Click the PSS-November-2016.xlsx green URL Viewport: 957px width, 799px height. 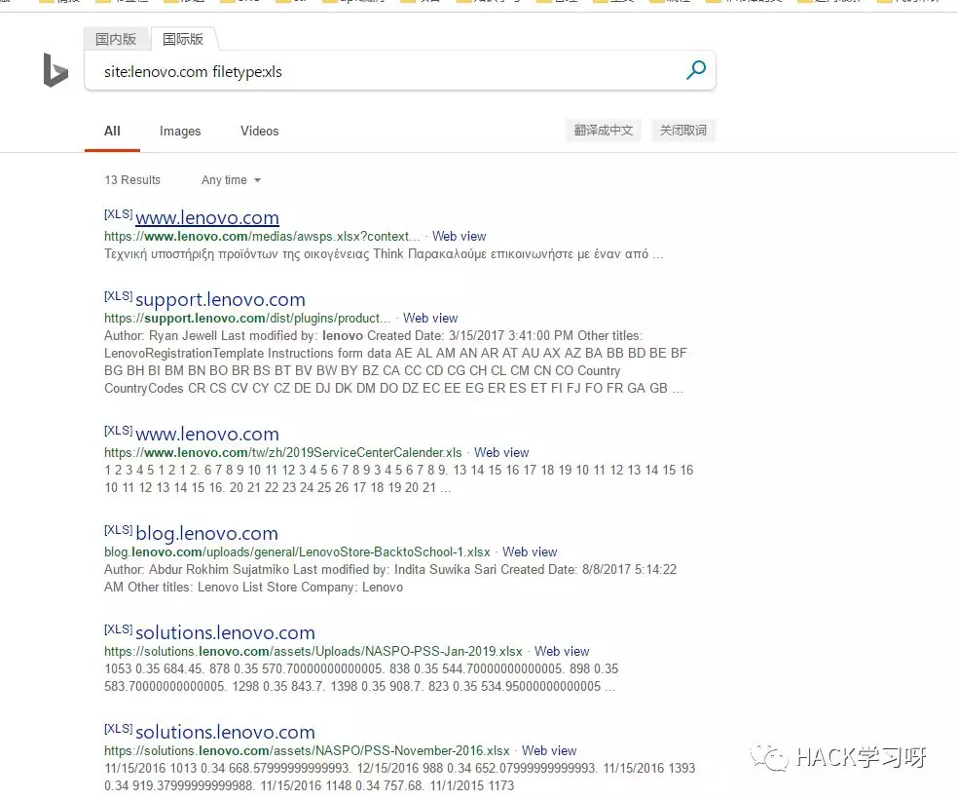coord(307,750)
